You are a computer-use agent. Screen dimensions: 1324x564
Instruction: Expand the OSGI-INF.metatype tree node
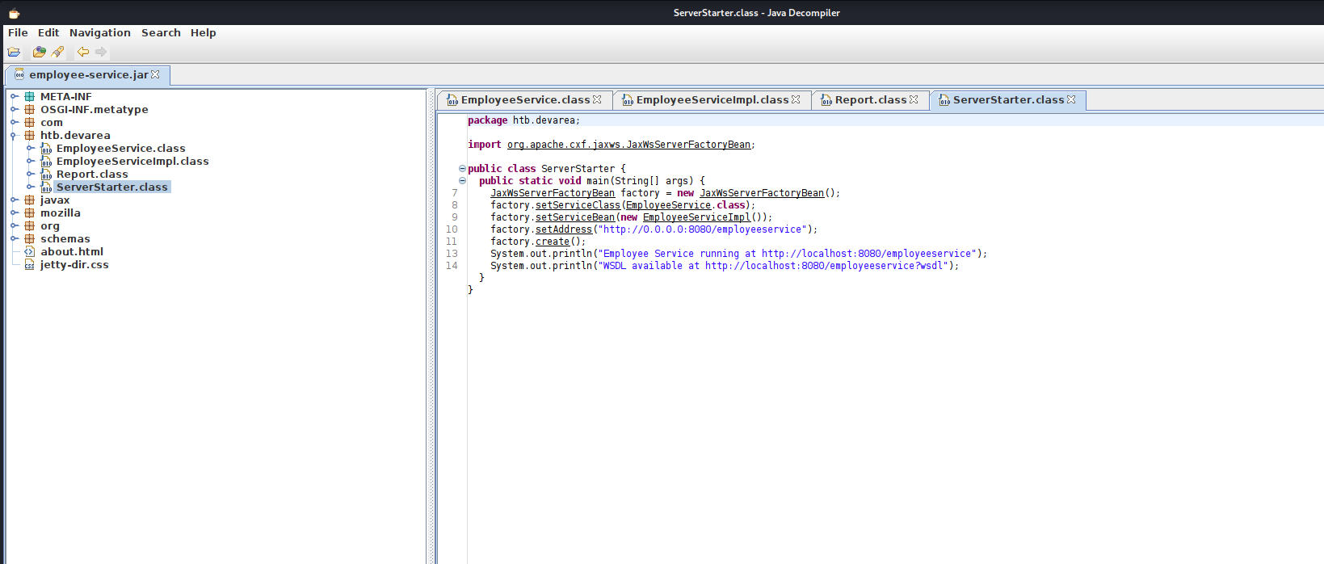point(14,110)
